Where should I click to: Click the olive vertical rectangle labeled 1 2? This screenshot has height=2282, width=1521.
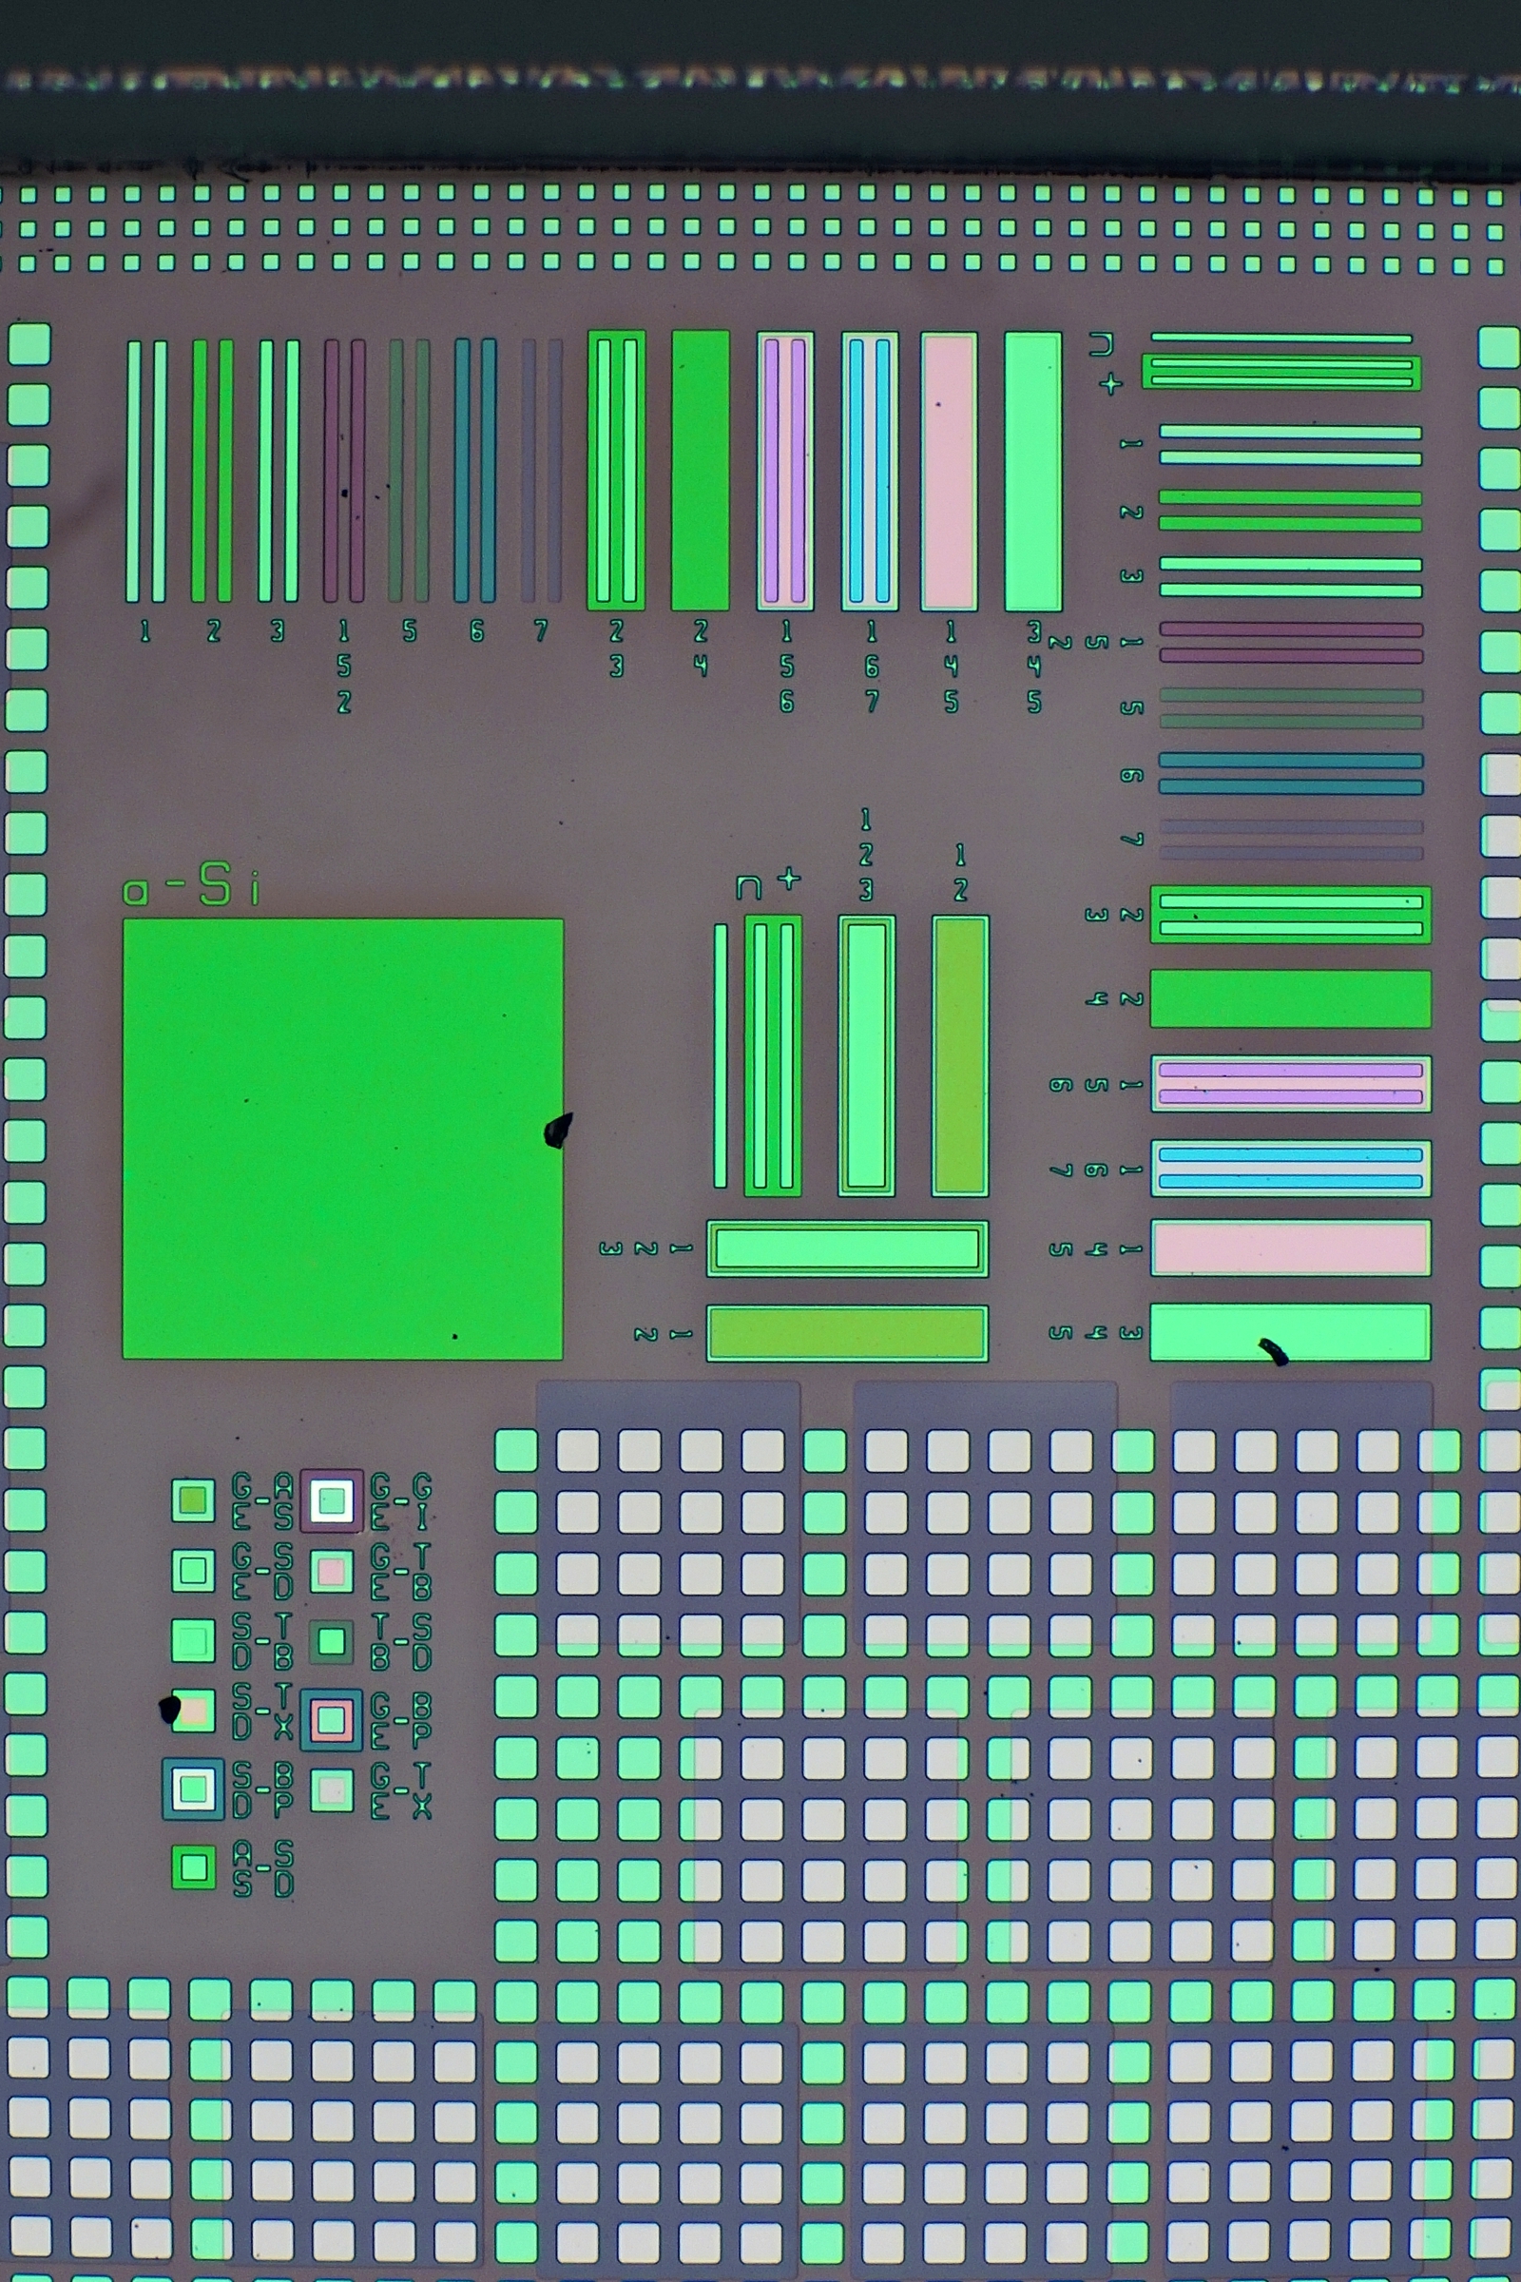pos(960,1055)
